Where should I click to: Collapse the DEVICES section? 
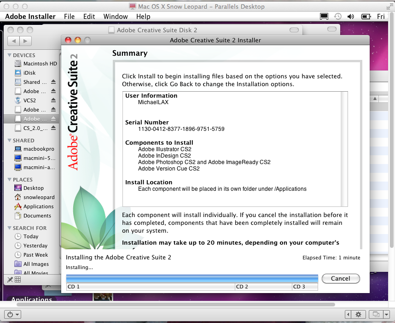click(10, 55)
